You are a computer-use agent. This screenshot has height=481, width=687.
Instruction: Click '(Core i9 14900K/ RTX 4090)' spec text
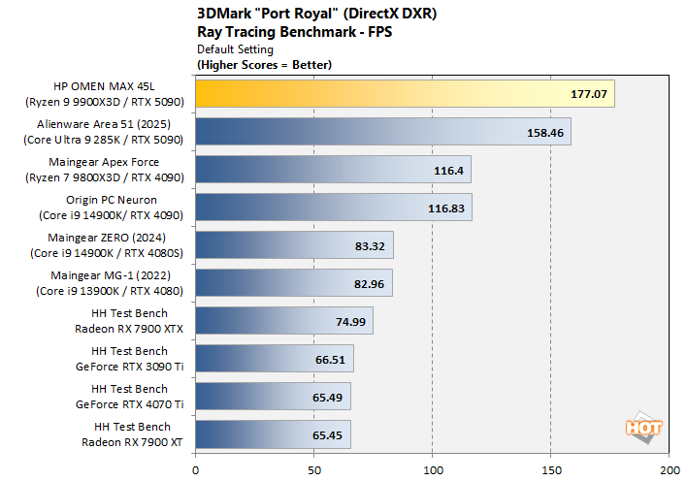(111, 215)
